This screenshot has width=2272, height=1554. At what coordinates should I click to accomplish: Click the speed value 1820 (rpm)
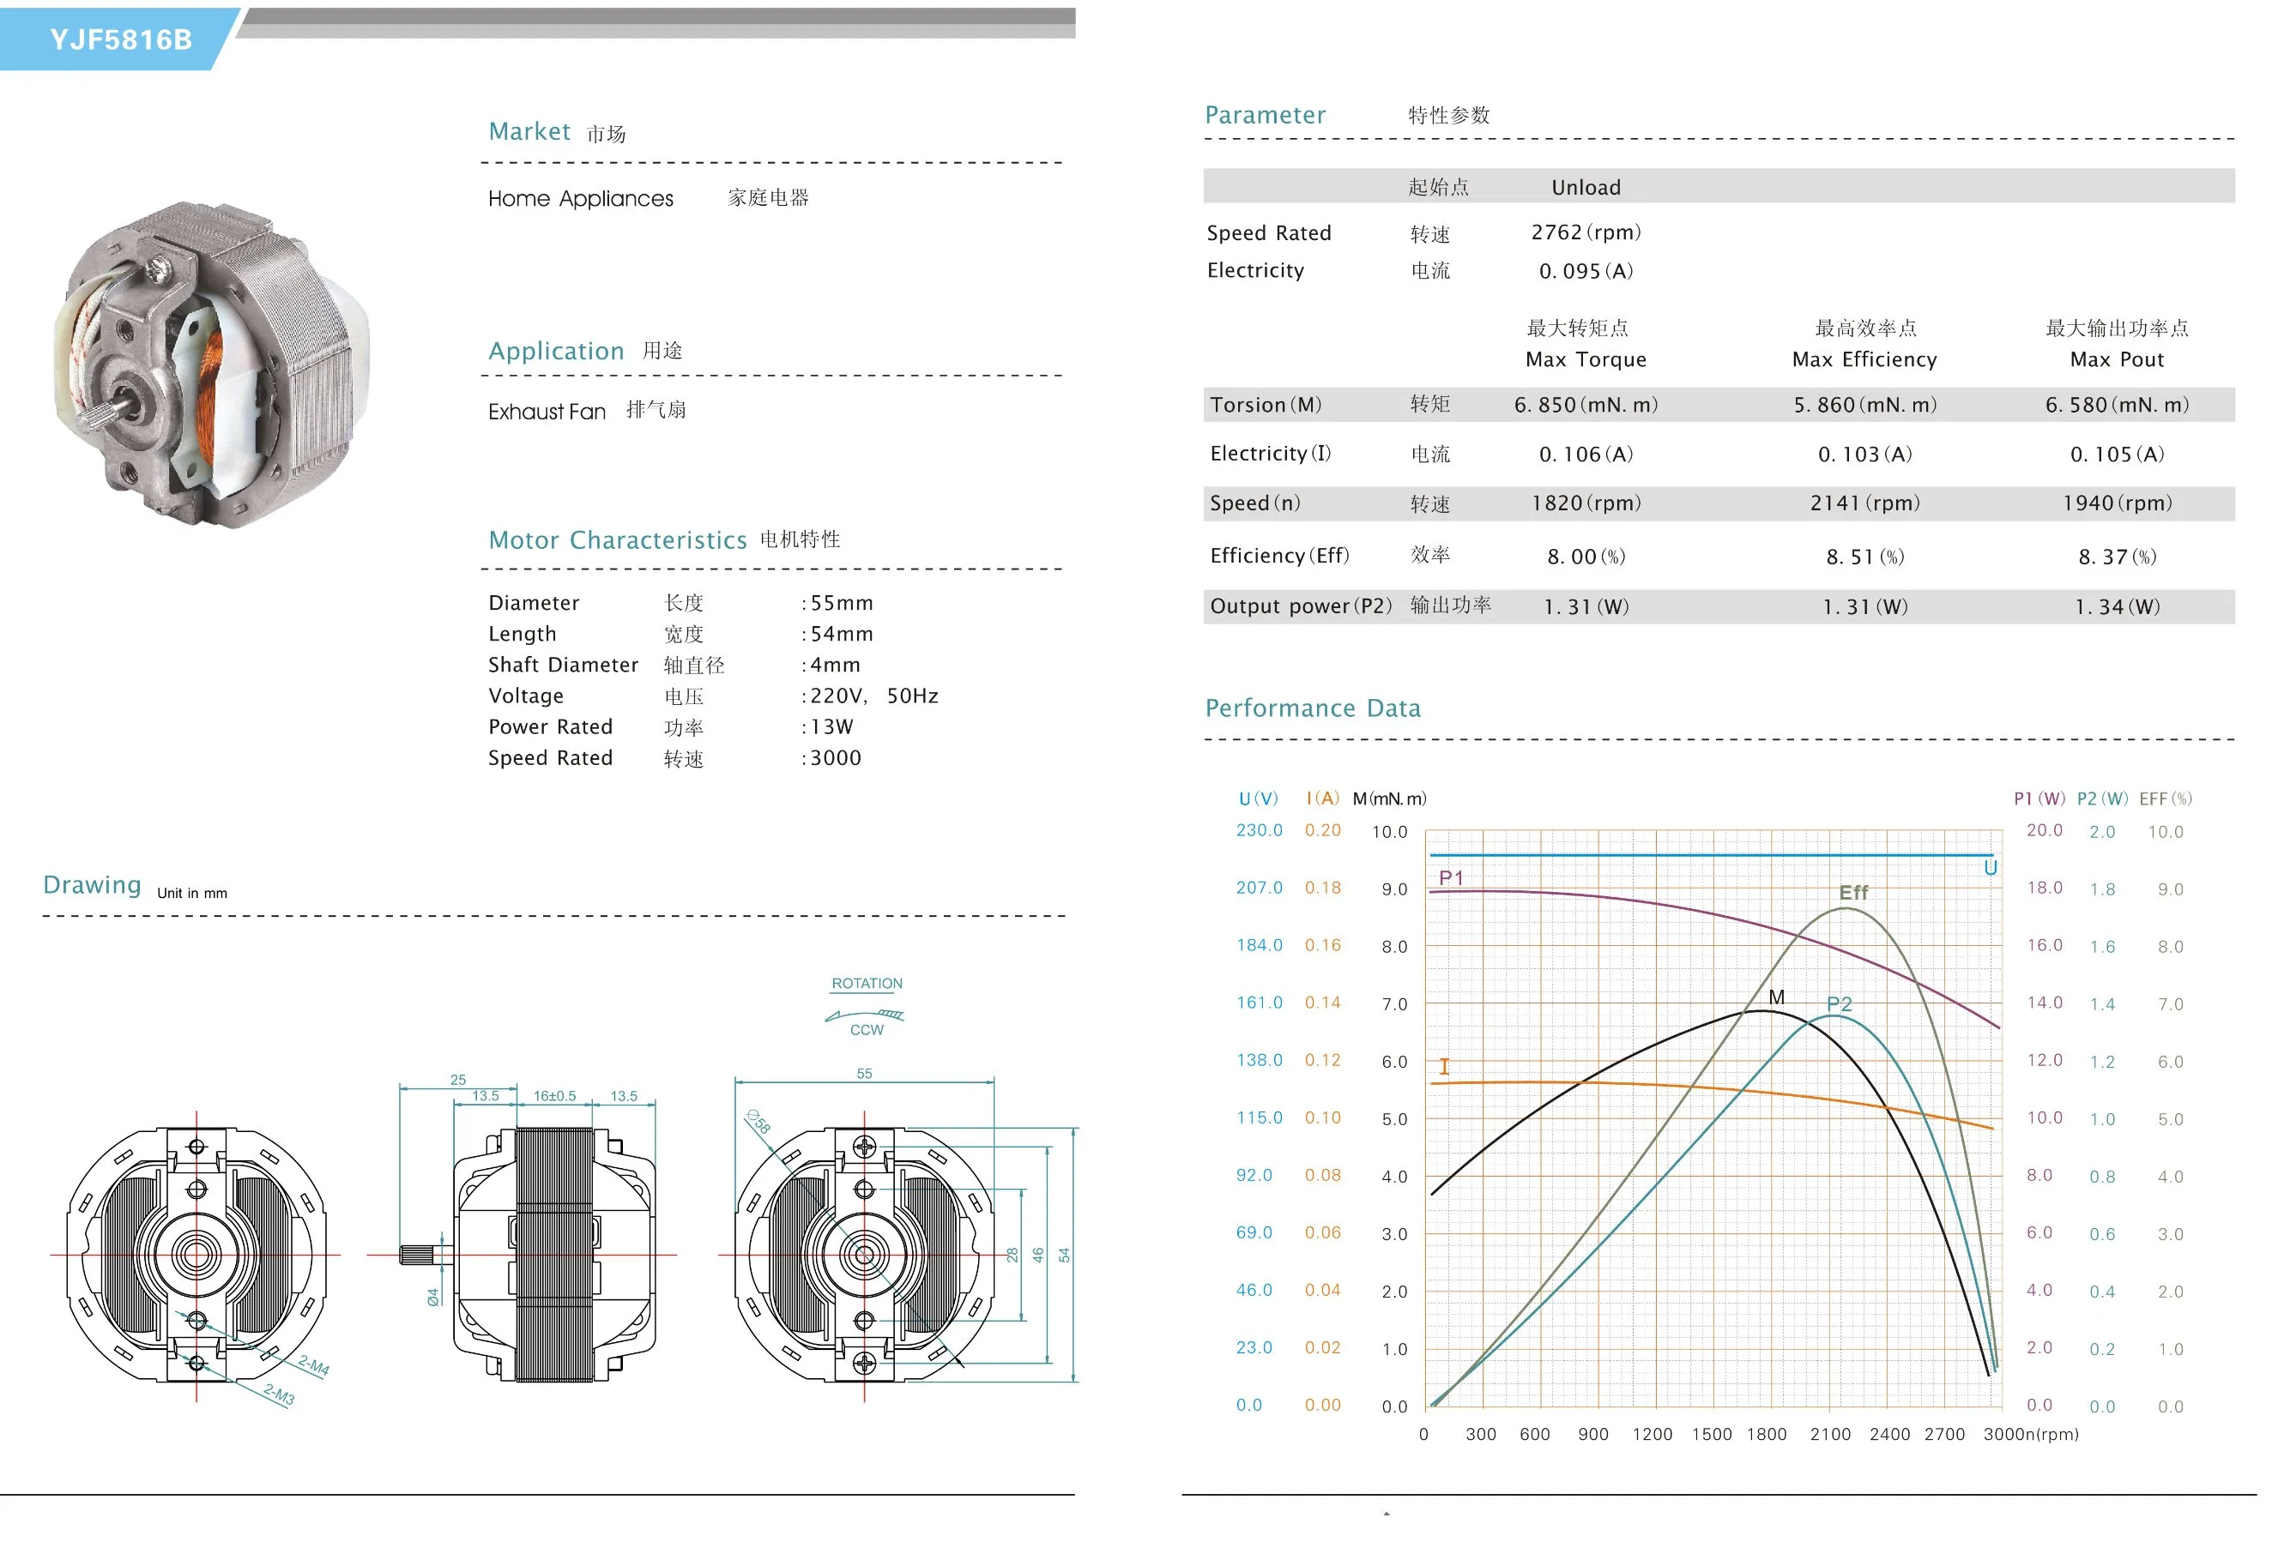coord(1586,503)
